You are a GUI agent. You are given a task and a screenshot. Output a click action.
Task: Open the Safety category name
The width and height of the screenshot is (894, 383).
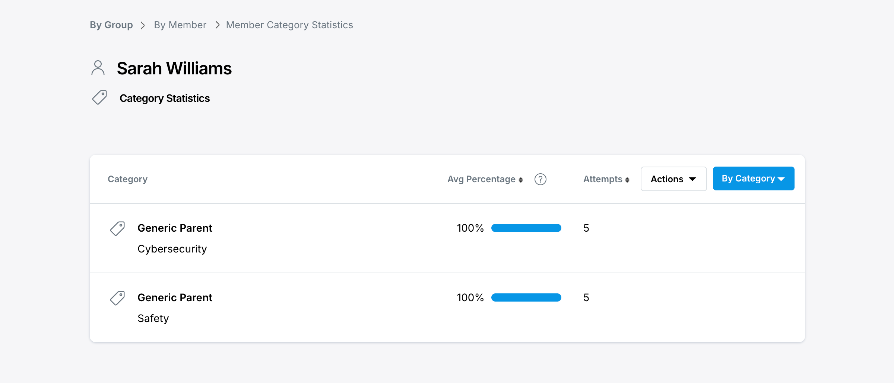pos(153,318)
